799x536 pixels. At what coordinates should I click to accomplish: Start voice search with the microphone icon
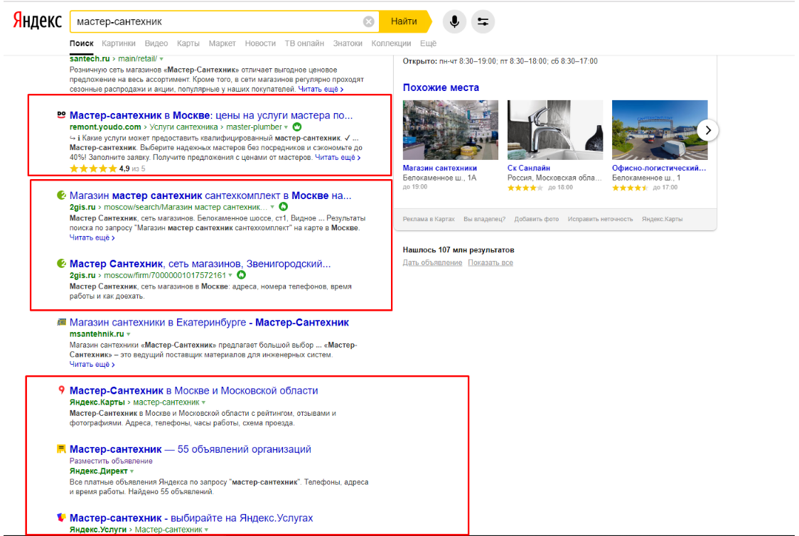tap(454, 21)
